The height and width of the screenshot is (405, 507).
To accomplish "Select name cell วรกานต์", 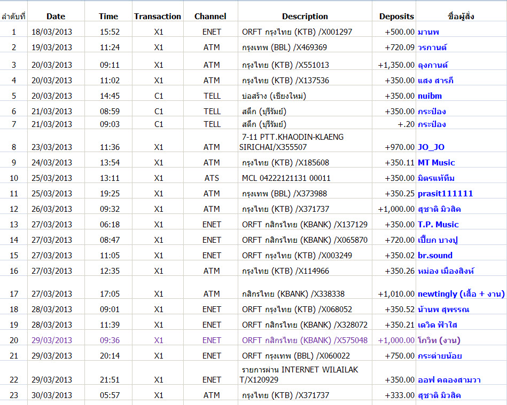I will tap(432, 47).
